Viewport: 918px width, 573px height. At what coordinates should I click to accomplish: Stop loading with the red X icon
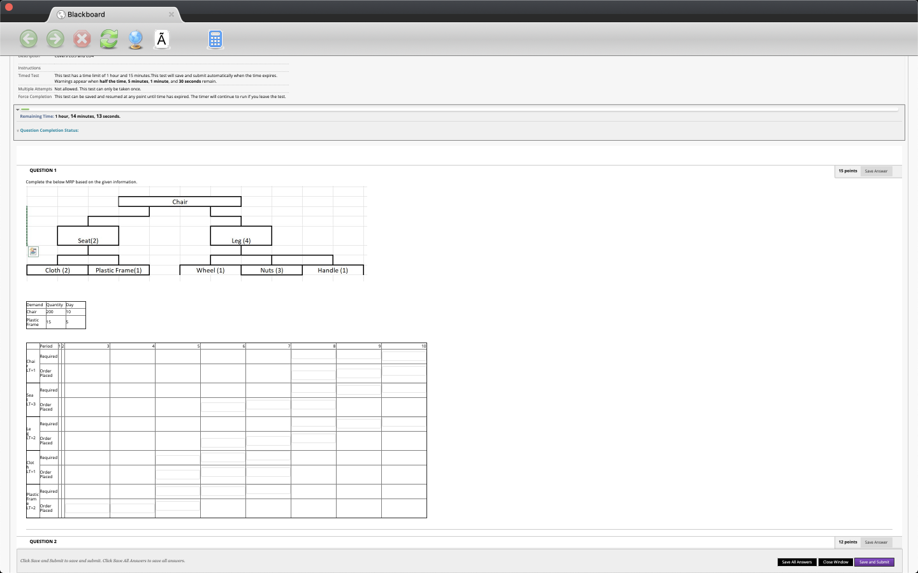pyautogui.click(x=82, y=39)
